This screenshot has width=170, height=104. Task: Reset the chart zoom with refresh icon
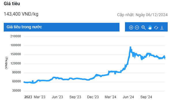click(156, 27)
